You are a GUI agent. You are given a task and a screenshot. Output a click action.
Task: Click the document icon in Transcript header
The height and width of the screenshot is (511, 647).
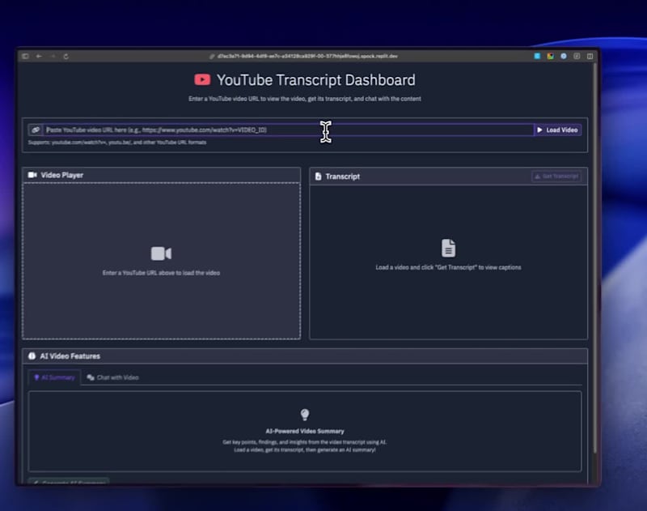pyautogui.click(x=318, y=177)
